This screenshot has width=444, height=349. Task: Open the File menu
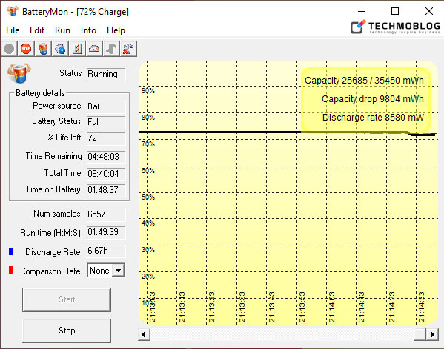tap(13, 30)
